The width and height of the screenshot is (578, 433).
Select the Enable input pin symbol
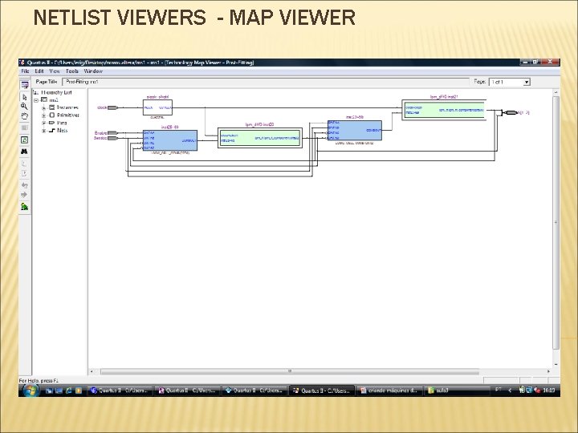(x=113, y=132)
